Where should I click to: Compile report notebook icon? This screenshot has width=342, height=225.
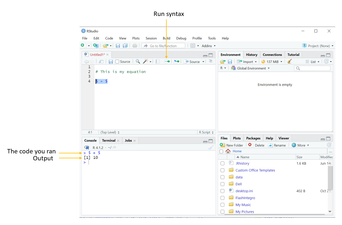click(158, 62)
